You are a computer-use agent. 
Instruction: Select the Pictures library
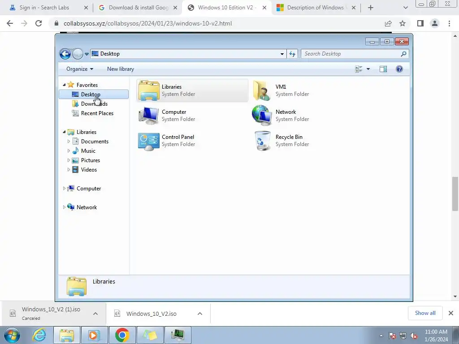pyautogui.click(x=91, y=160)
